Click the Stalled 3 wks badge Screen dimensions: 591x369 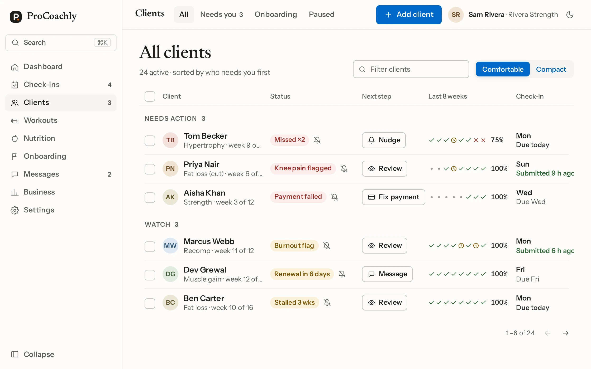[x=294, y=303]
